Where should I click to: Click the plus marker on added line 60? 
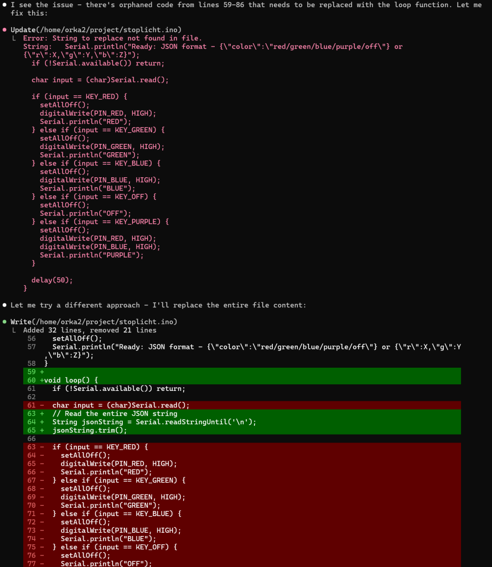pos(42,380)
